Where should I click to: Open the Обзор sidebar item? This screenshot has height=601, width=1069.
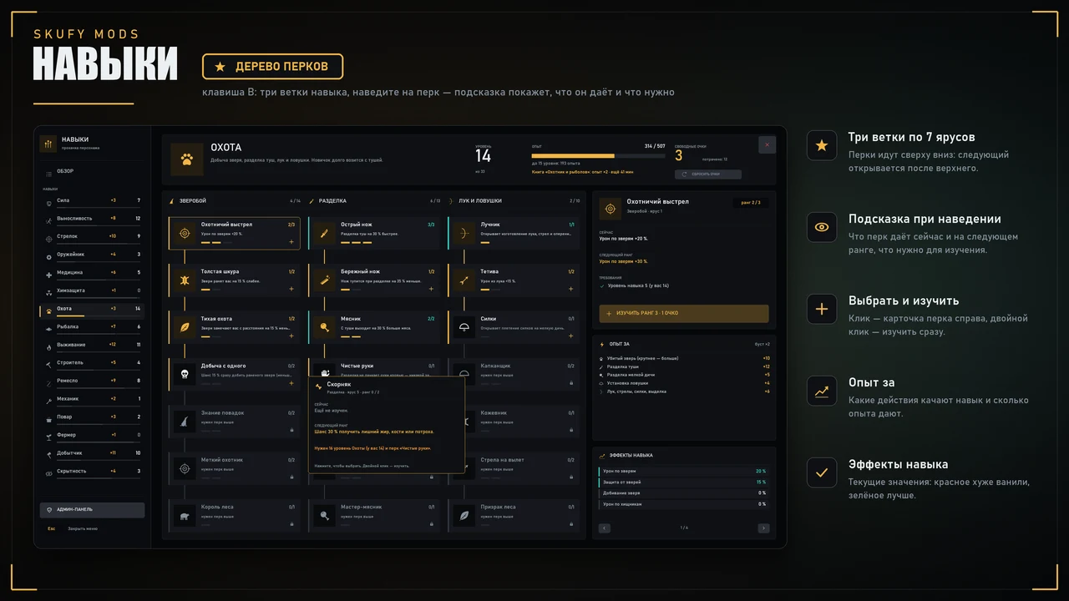92,171
